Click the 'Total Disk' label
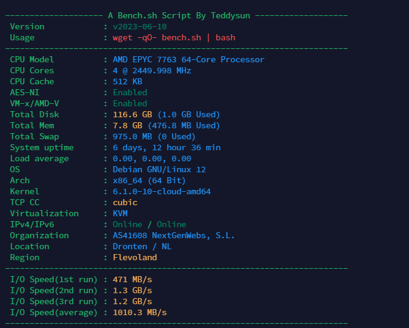This screenshot has width=409, height=328. click(x=34, y=115)
